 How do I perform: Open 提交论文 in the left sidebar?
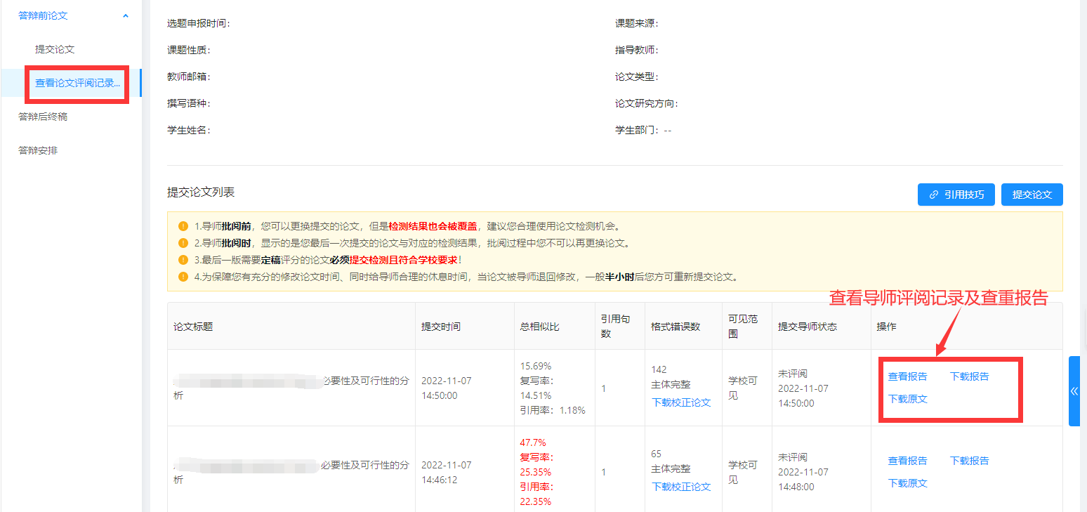click(55, 49)
